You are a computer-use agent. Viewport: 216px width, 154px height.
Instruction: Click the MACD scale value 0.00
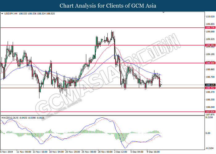coord(208,133)
